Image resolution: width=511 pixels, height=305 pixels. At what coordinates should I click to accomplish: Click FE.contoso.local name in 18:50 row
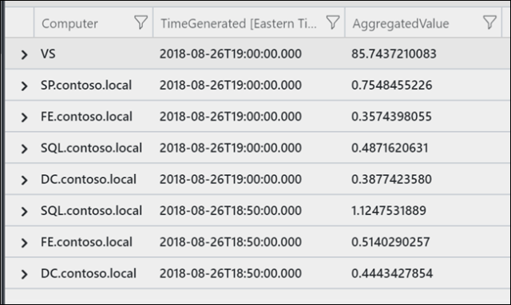pyautogui.click(x=86, y=242)
